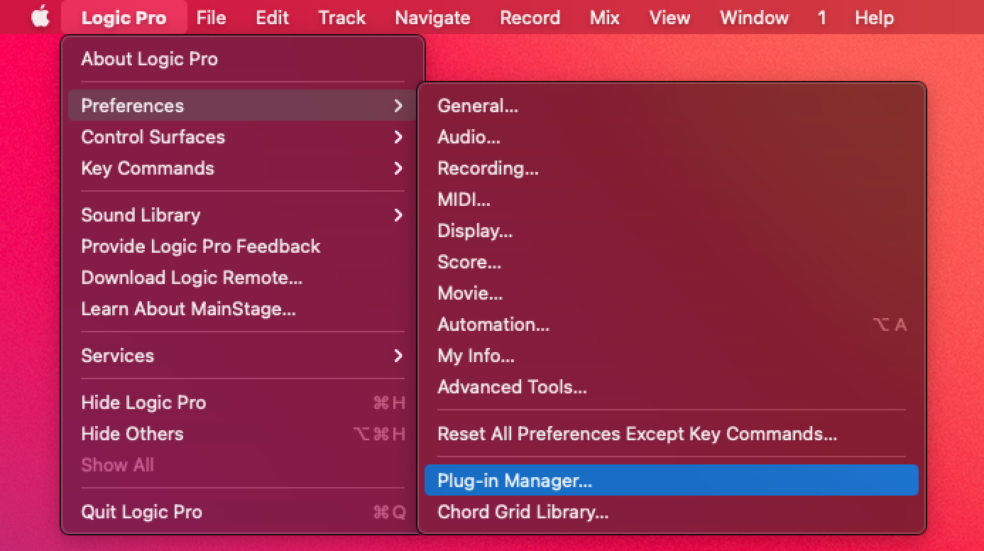The image size is (984, 551).
Task: Open Automation preferences
Action: 672,324
